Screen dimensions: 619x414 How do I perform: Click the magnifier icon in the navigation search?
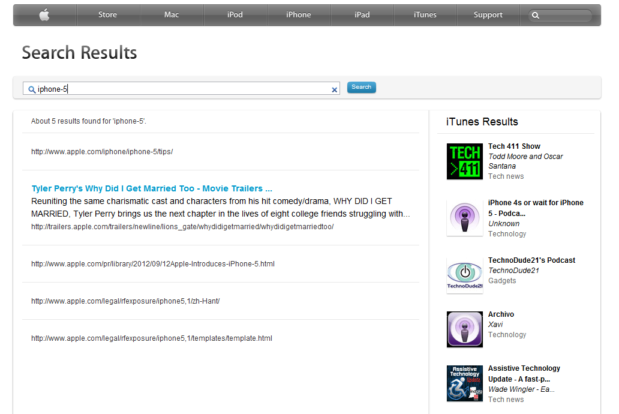535,16
